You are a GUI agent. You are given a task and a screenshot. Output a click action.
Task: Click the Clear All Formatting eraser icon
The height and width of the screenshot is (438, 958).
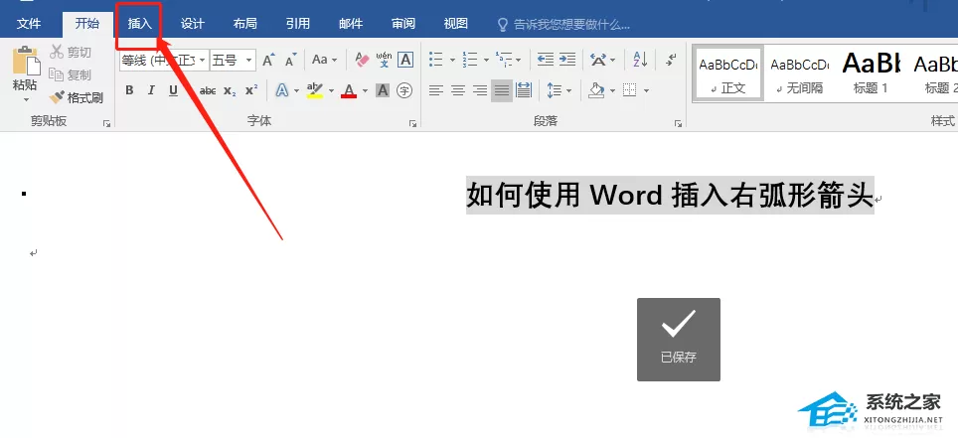[363, 60]
